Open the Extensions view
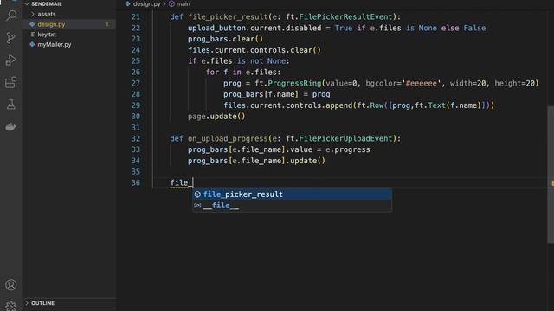The width and height of the screenshot is (554, 311). (x=11, y=83)
